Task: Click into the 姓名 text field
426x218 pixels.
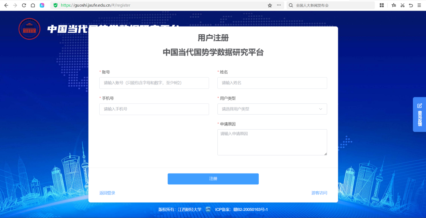Action: pyautogui.click(x=272, y=83)
